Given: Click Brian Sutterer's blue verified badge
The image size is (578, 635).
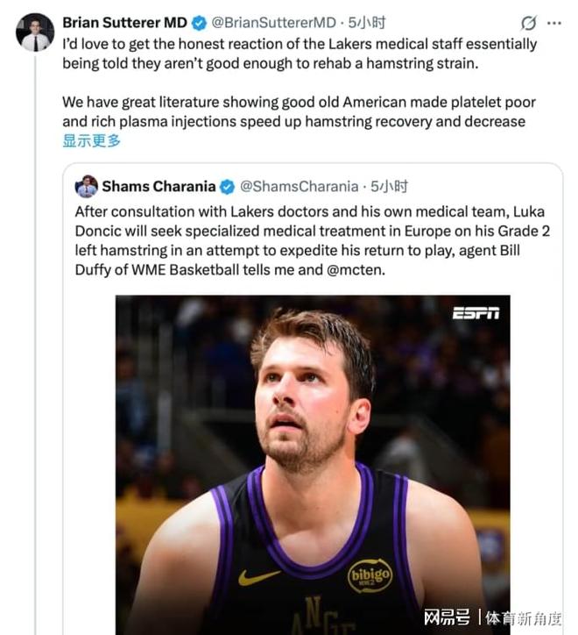Looking at the screenshot, I should 200,23.
